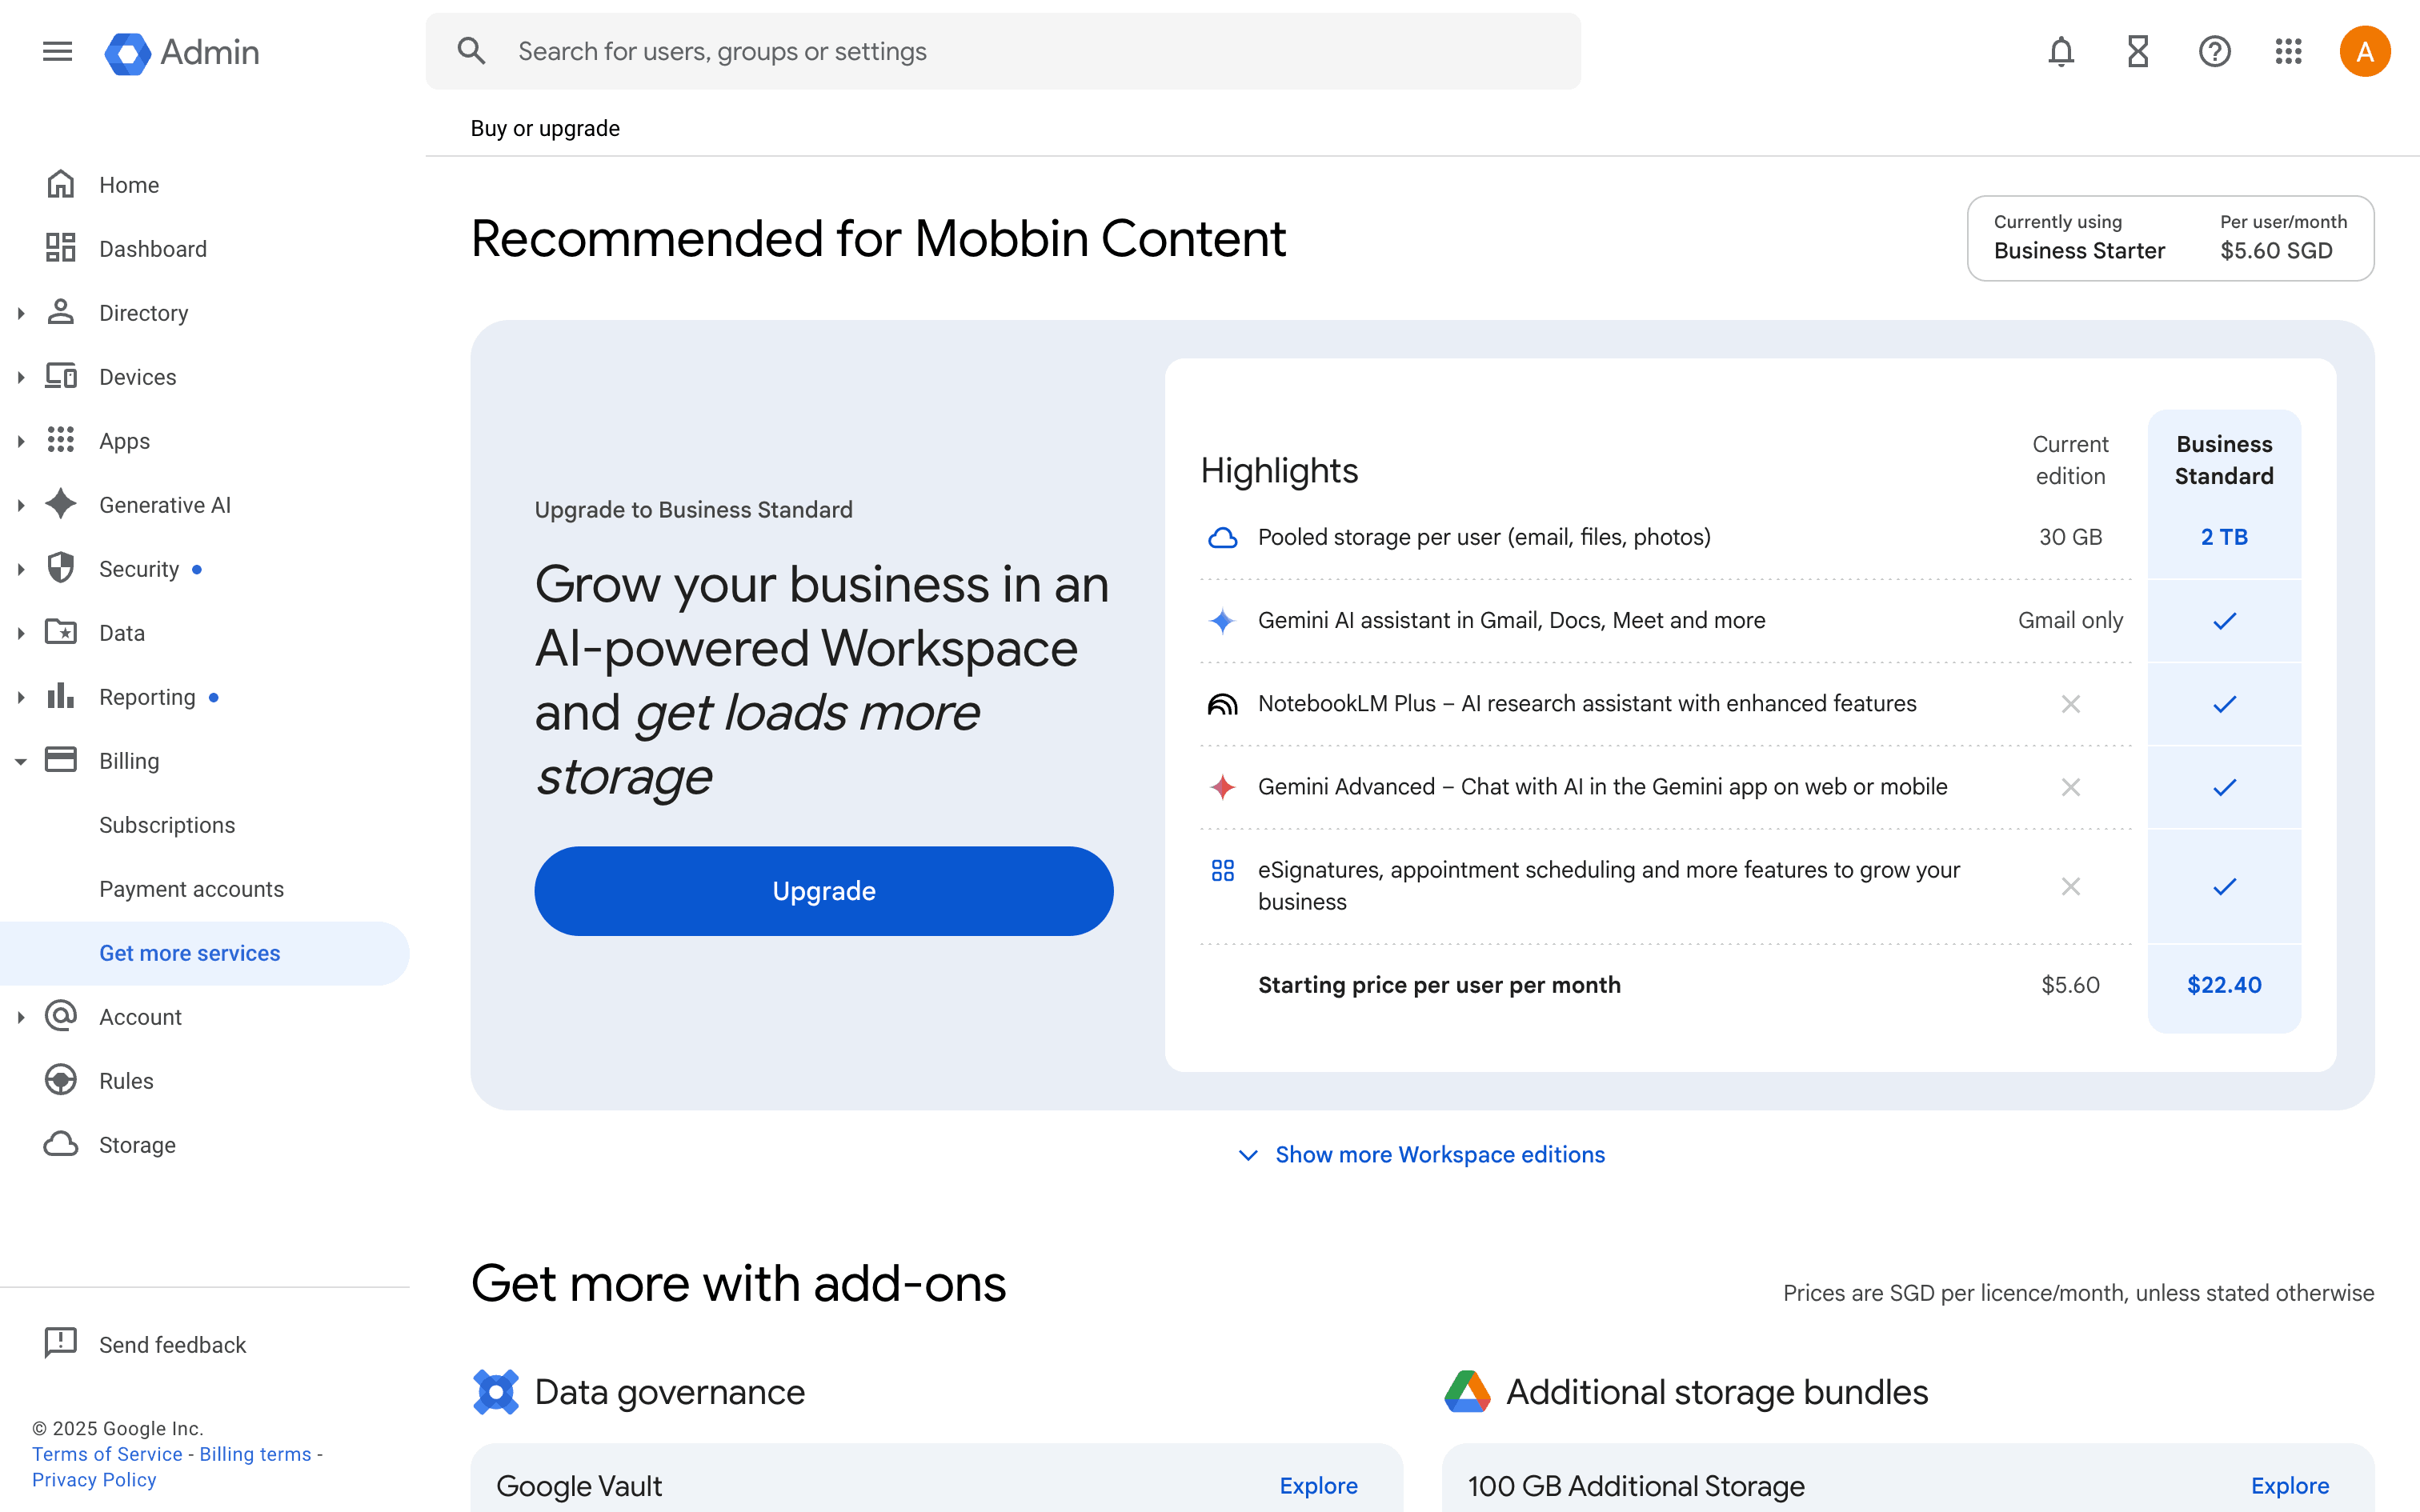This screenshot has height=1512, width=2420.
Task: Explore the Google Vault add-on
Action: (x=1318, y=1485)
